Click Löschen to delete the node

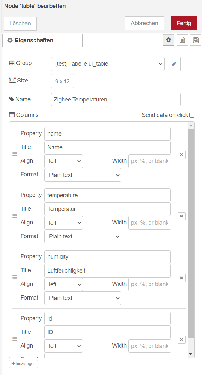20,24
